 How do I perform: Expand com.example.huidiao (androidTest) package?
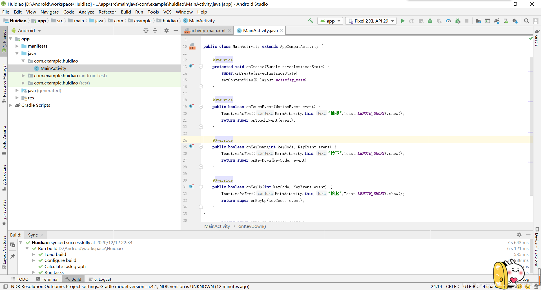coord(23,76)
